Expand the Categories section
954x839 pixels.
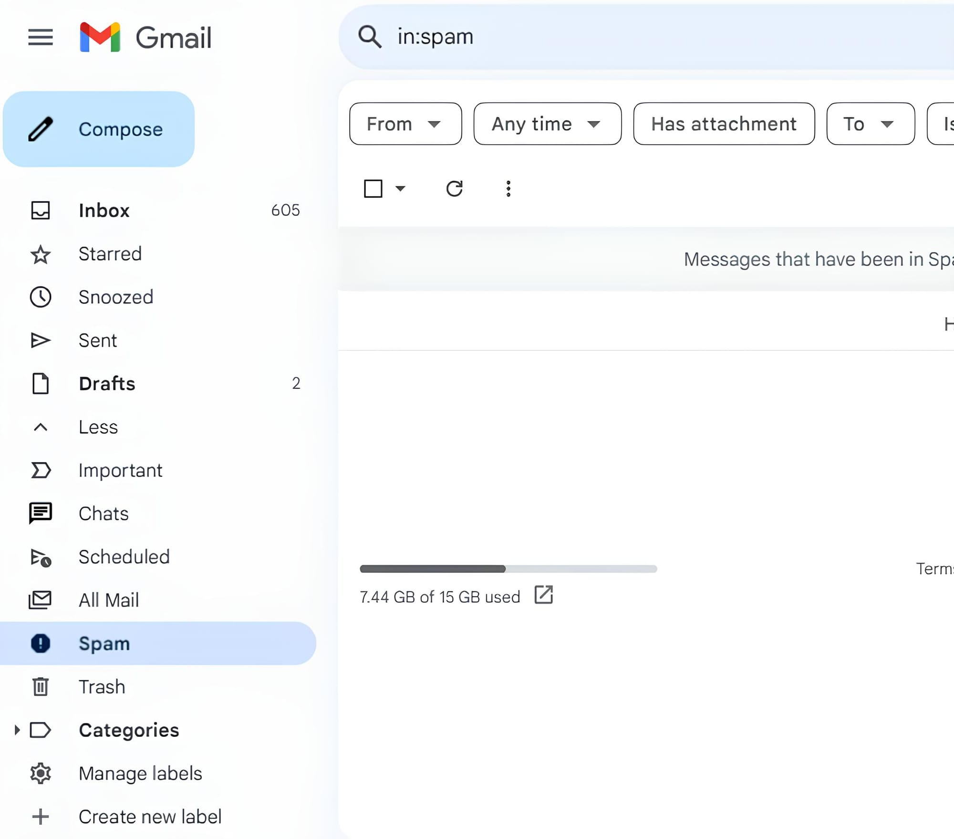(18, 730)
